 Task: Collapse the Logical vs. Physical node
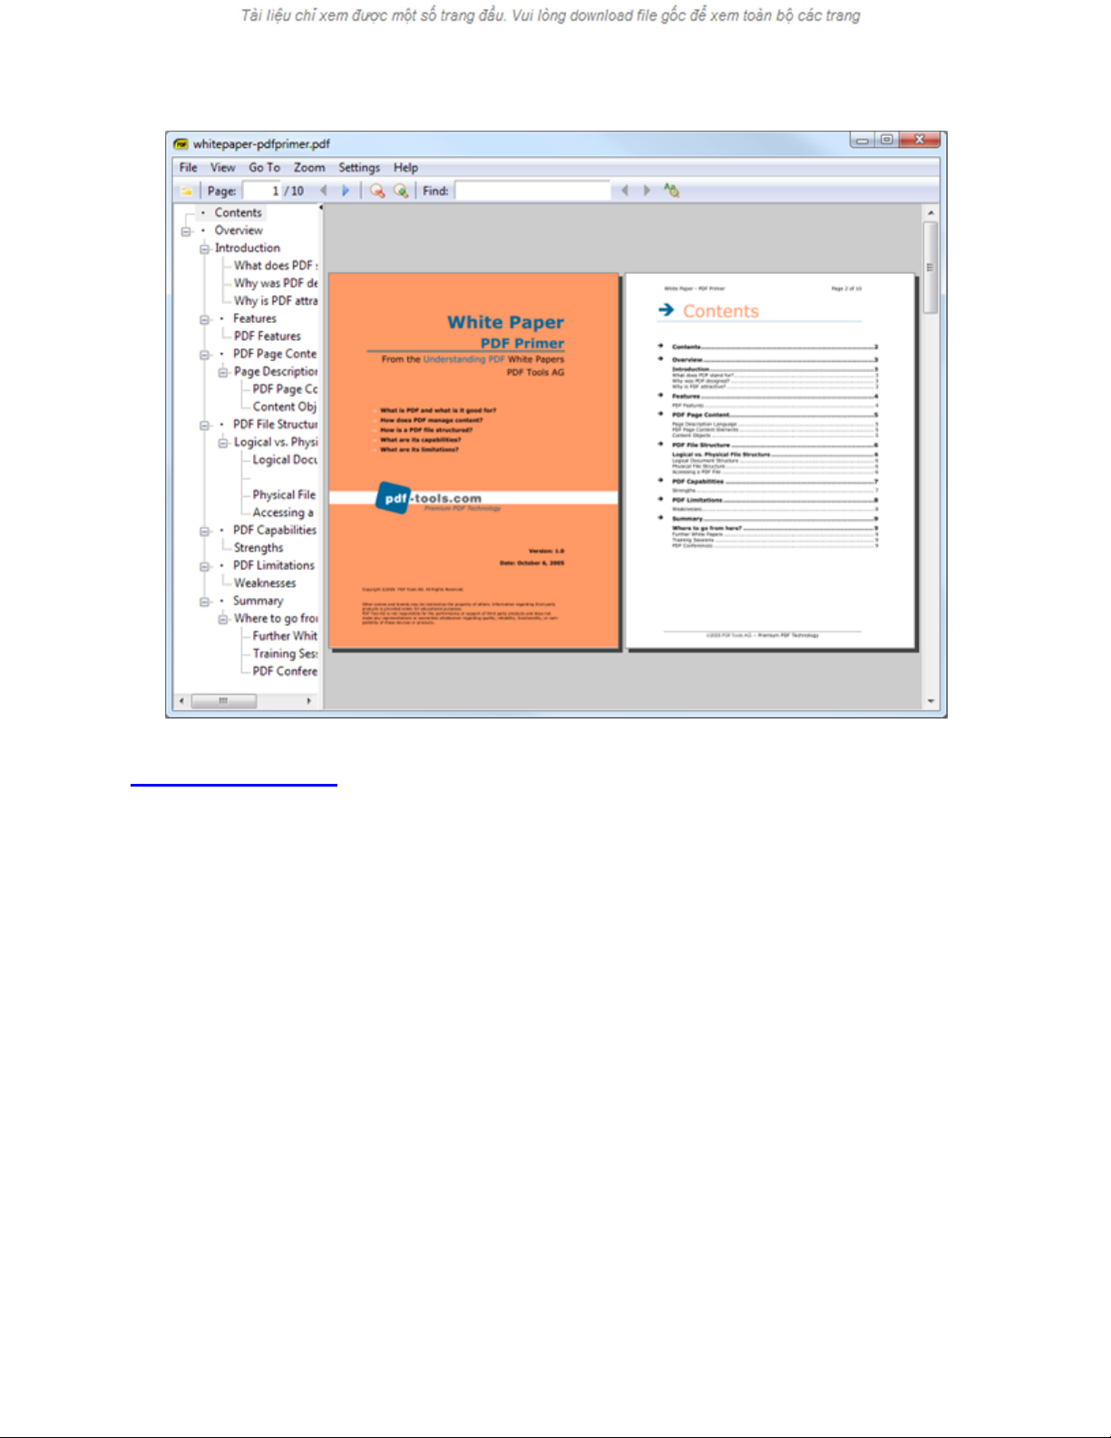(223, 443)
